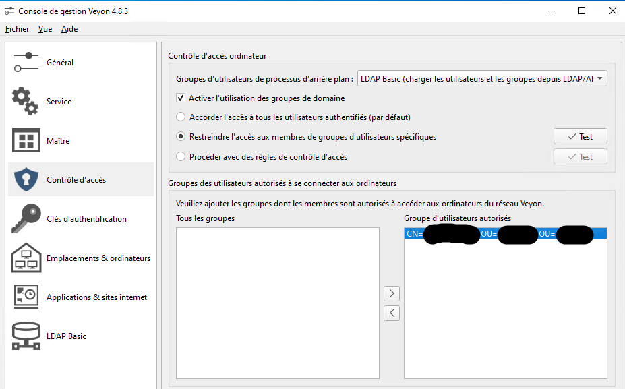Go to 'Clés d'authentification' label

(x=86, y=219)
